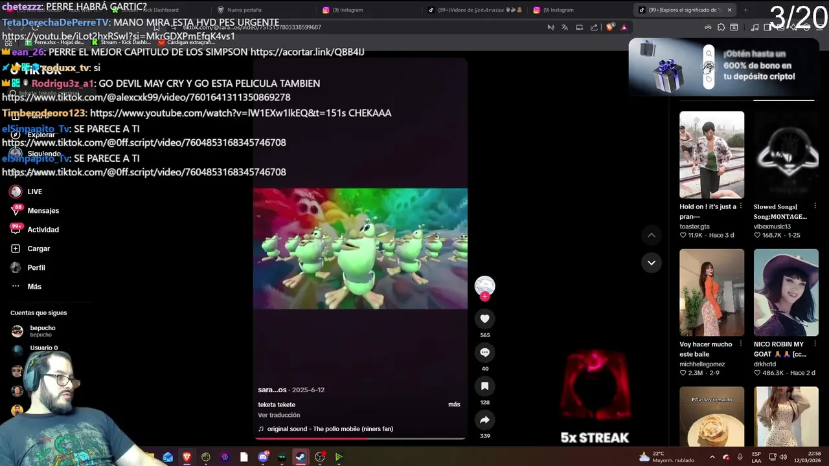Open options for the 'Hold on I it's just' card

coord(741,206)
